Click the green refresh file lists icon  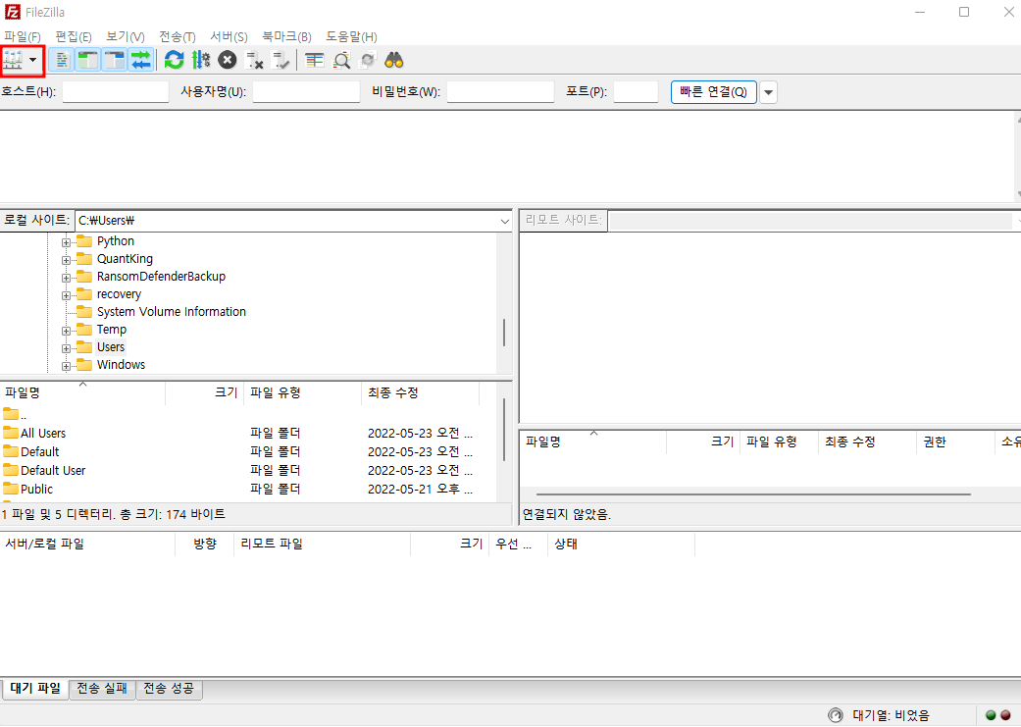[174, 61]
